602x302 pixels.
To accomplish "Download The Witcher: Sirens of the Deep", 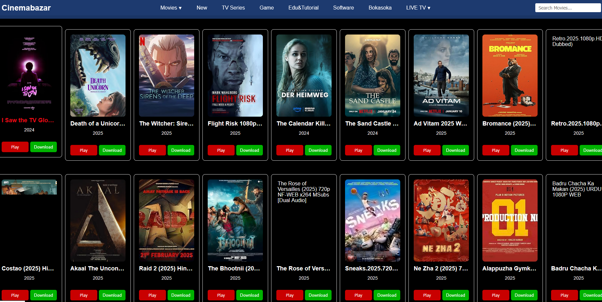I will pos(181,150).
